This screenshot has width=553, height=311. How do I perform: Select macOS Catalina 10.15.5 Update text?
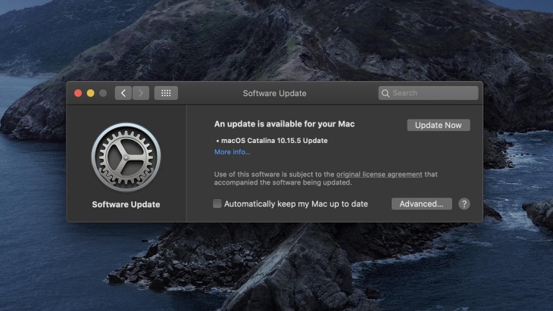(274, 141)
